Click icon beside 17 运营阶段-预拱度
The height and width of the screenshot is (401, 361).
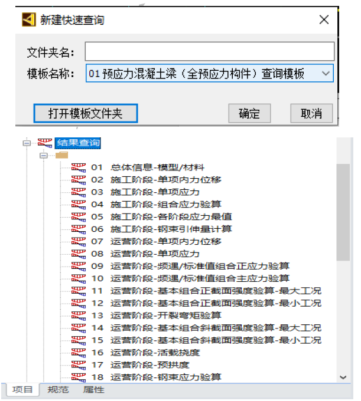79,365
